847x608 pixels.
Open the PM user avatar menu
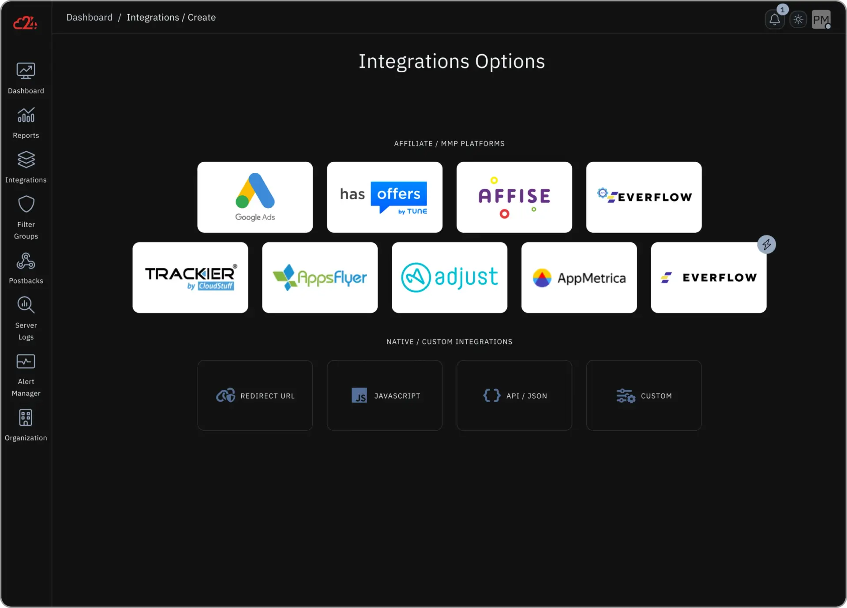pos(821,19)
